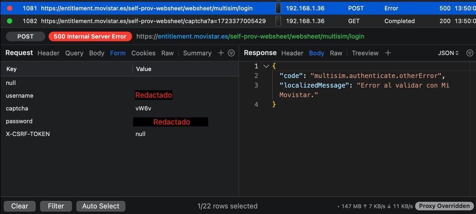Click green status dot of request 1082
This screenshot has width=476, height=214.
click(x=10, y=21)
